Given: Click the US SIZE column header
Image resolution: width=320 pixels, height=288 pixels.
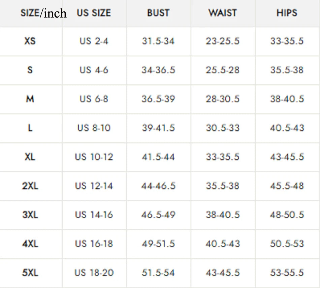Looking at the screenshot, I should coord(94,13).
